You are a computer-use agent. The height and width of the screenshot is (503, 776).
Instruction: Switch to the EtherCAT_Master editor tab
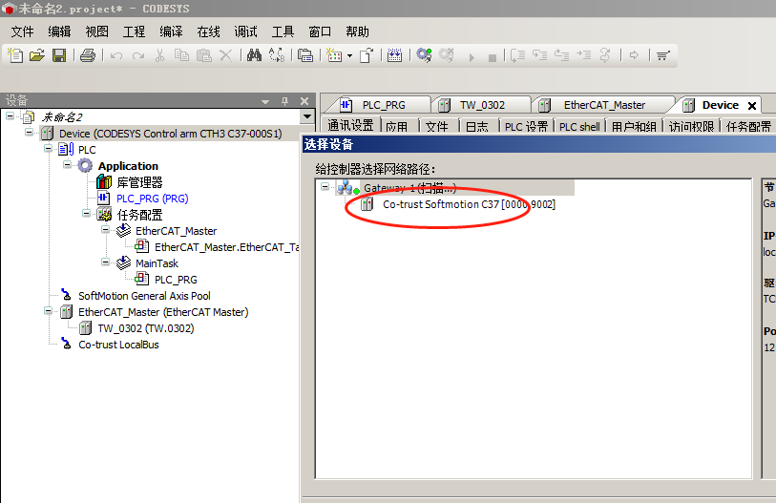(x=605, y=105)
